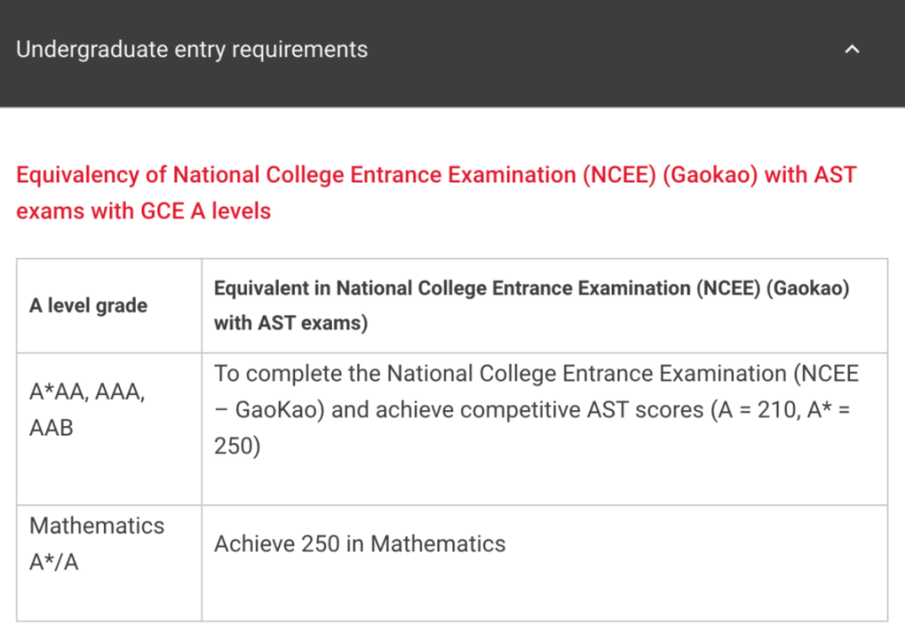Click the '250)' score text

click(237, 445)
